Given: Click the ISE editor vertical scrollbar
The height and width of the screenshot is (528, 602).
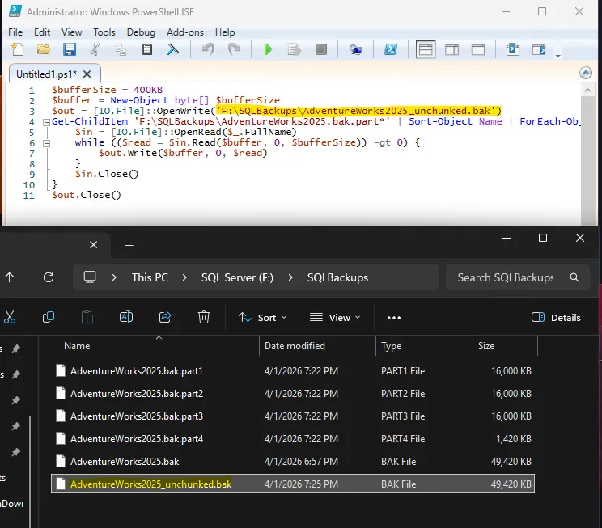Looking at the screenshot, I should tap(587, 154).
